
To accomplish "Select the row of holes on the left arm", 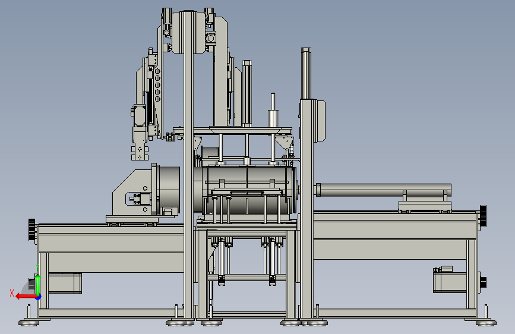I will click(157, 85).
